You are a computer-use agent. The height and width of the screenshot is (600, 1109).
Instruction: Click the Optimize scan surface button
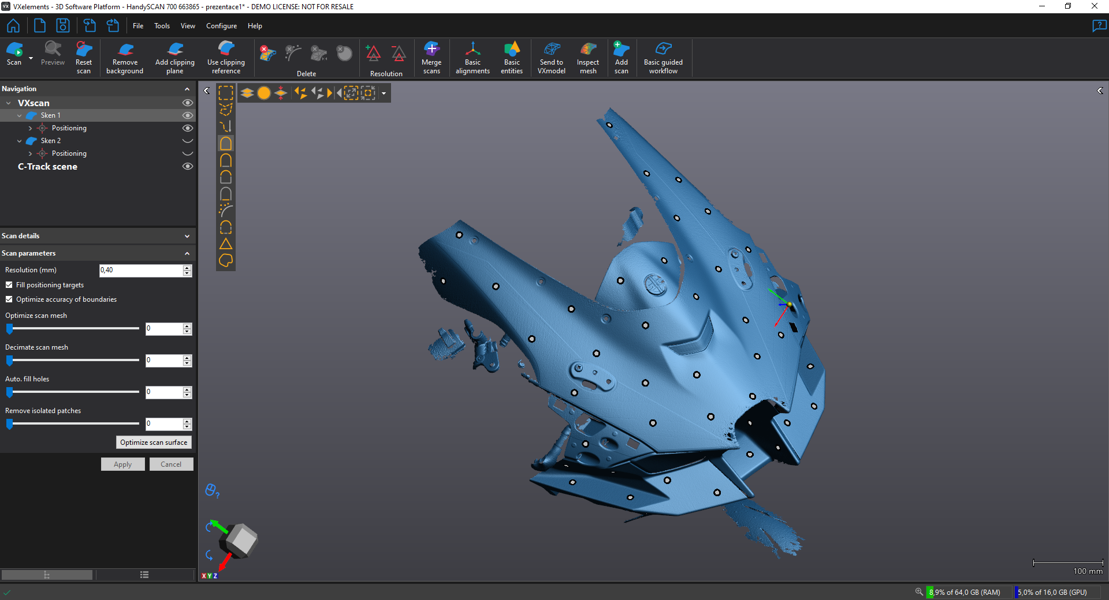[154, 442]
